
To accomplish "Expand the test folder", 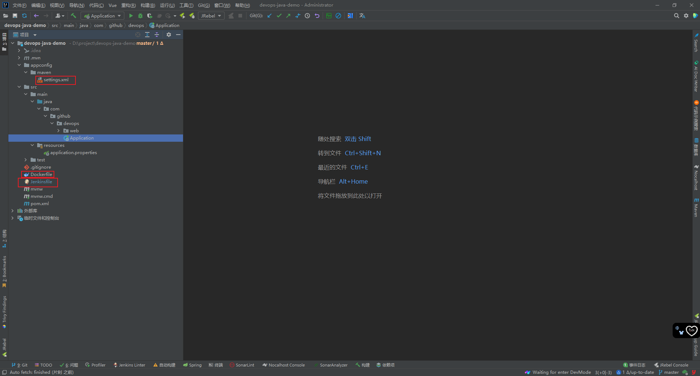I will (x=26, y=160).
